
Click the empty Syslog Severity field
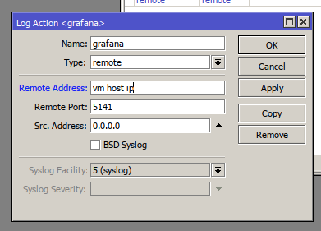pyautogui.click(x=150, y=189)
